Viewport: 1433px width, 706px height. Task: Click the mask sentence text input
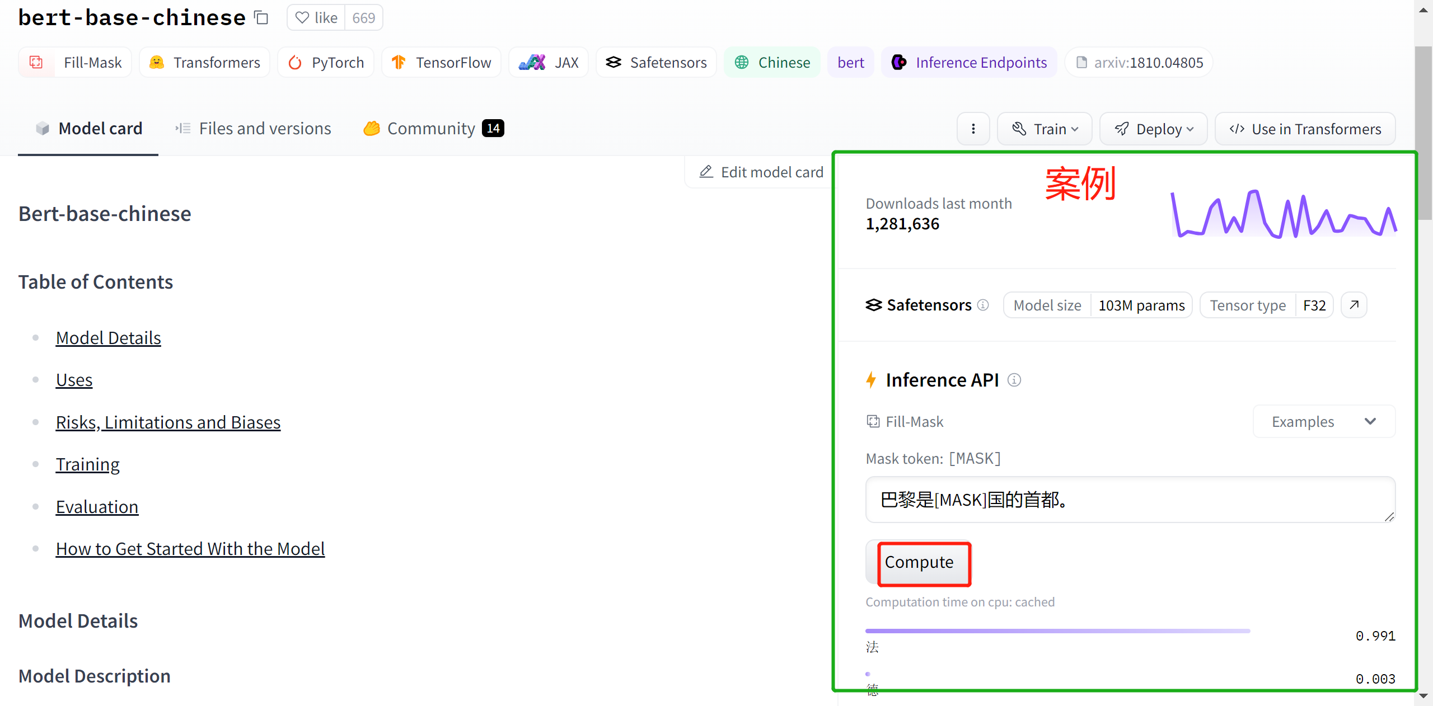click(1130, 500)
